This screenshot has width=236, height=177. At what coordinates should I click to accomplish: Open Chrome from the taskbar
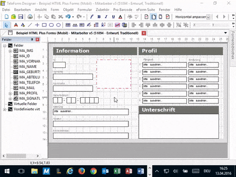[93, 171]
